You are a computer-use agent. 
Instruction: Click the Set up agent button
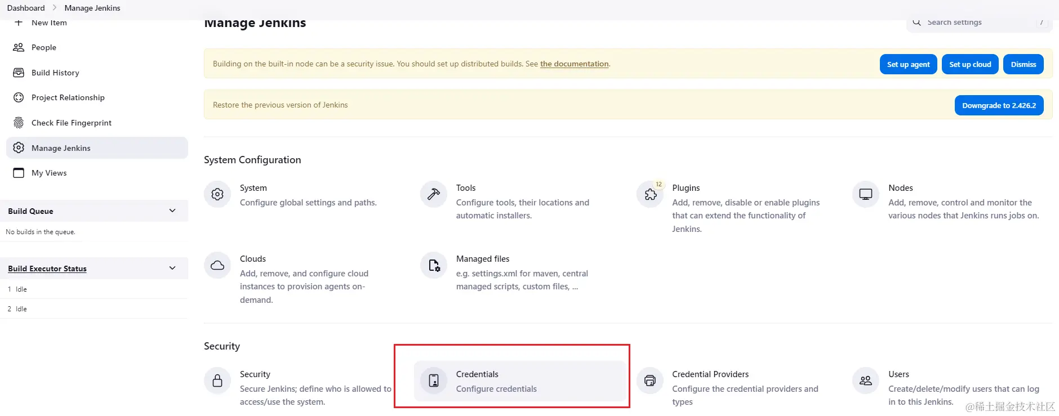coord(908,64)
